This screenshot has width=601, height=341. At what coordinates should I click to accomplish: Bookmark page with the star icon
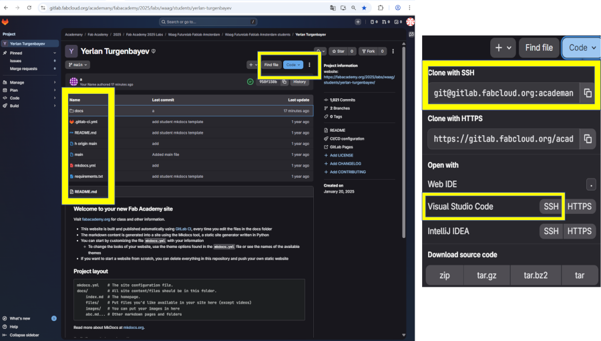(364, 7)
